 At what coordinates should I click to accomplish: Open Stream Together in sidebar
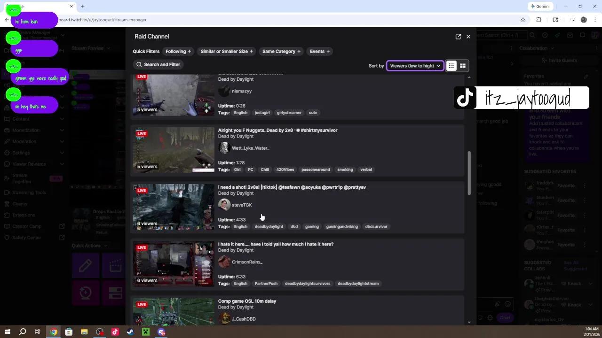(34, 178)
